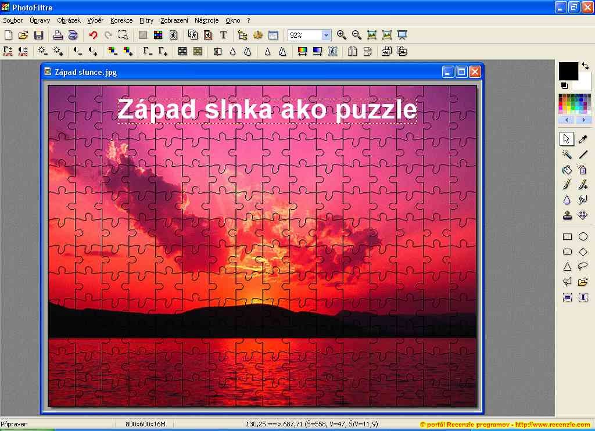Select the triangle selection shape
This screenshot has height=431, width=595.
pyautogui.click(x=567, y=267)
